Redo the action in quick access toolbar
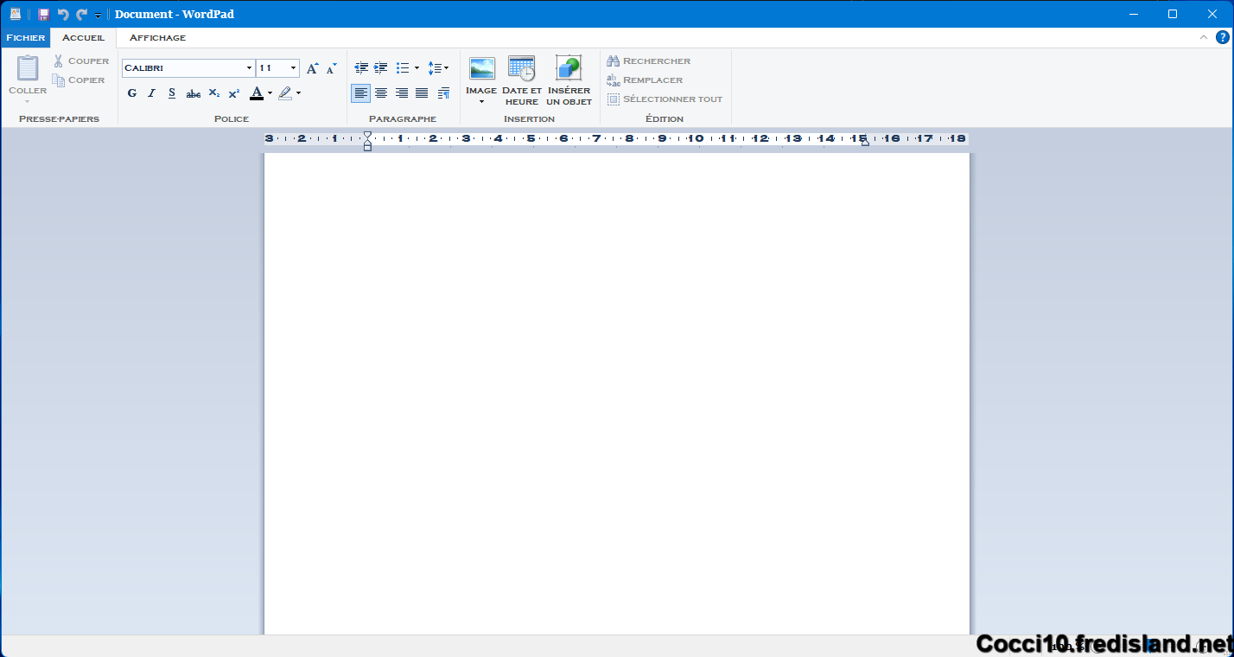The width and height of the screenshot is (1234, 657). [82, 15]
